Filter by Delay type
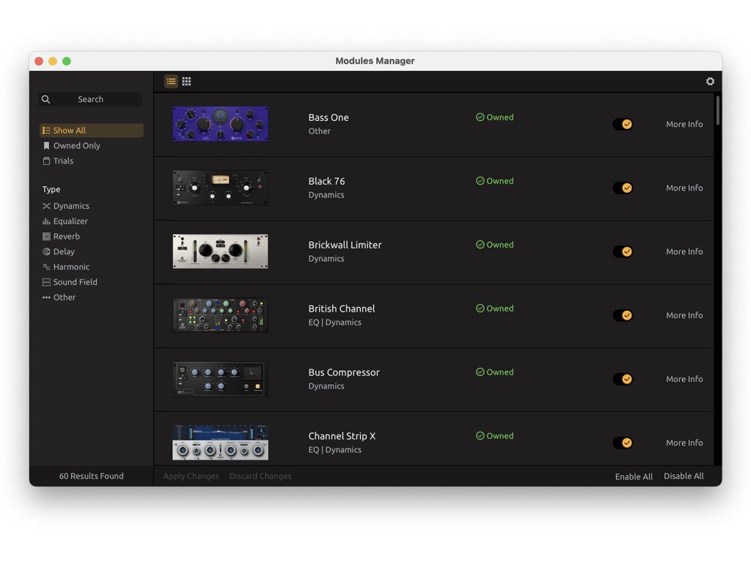Screen dimensions: 751x563 (x=64, y=251)
